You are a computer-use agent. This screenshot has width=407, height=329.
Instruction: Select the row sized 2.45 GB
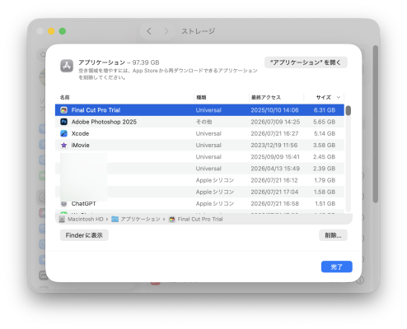[x=199, y=157]
